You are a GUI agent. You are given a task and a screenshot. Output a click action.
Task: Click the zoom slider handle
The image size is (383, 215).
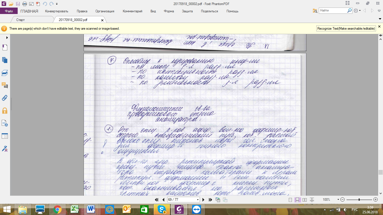pyautogui.click(x=359, y=200)
